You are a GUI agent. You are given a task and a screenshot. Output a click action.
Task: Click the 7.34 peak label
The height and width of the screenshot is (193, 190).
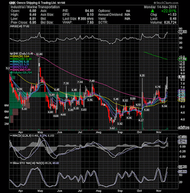tap(80, 82)
